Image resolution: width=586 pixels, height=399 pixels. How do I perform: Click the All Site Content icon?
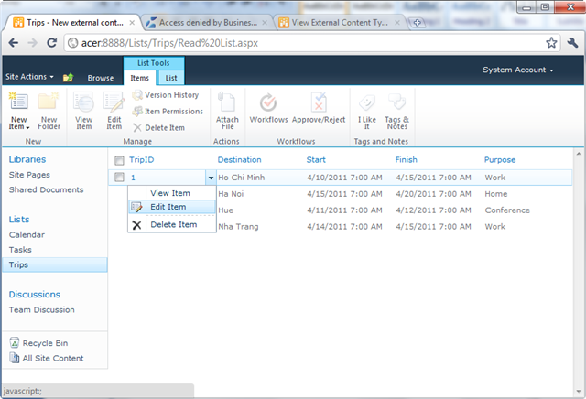click(15, 358)
